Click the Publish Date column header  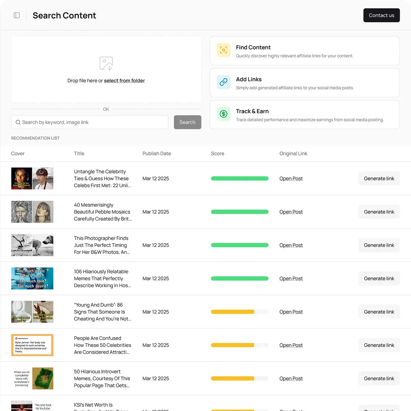click(157, 153)
